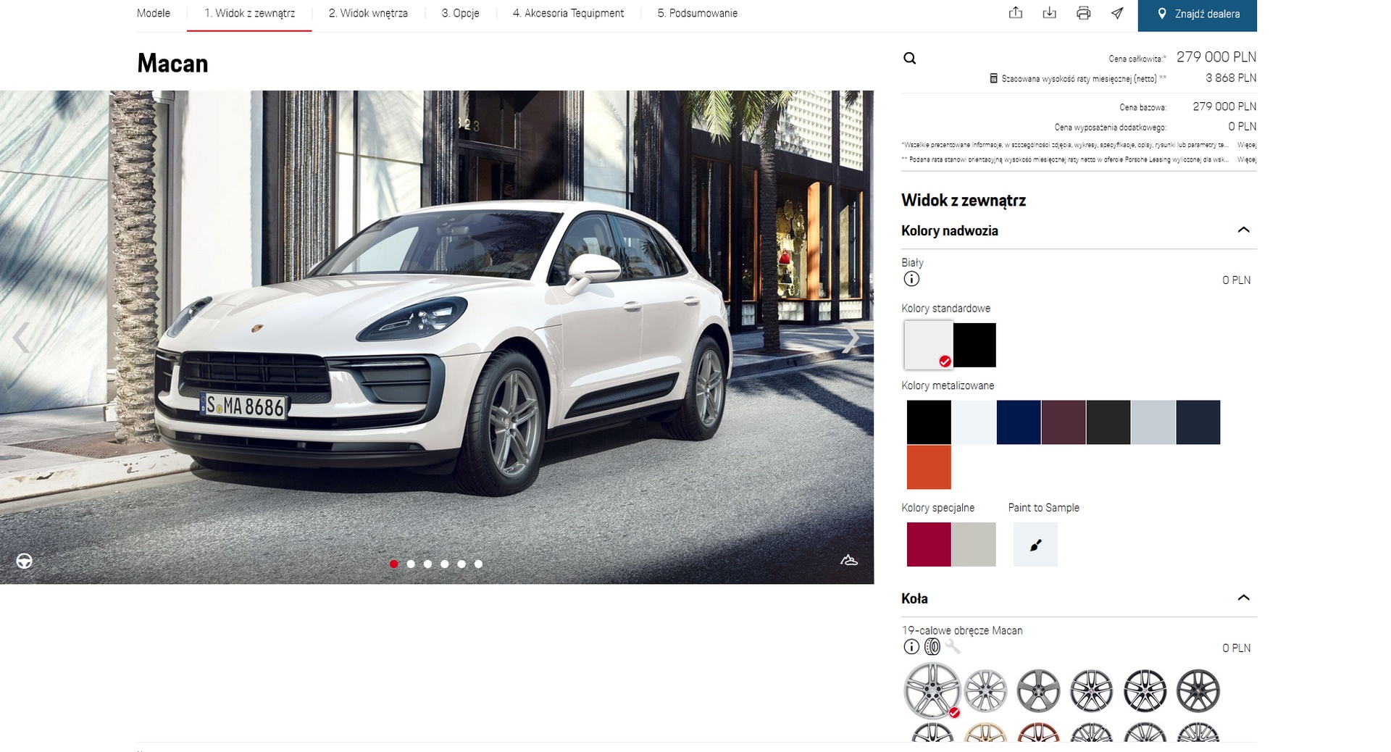Collapse the Koła section
The width and height of the screenshot is (1391, 752).
[x=1243, y=598]
